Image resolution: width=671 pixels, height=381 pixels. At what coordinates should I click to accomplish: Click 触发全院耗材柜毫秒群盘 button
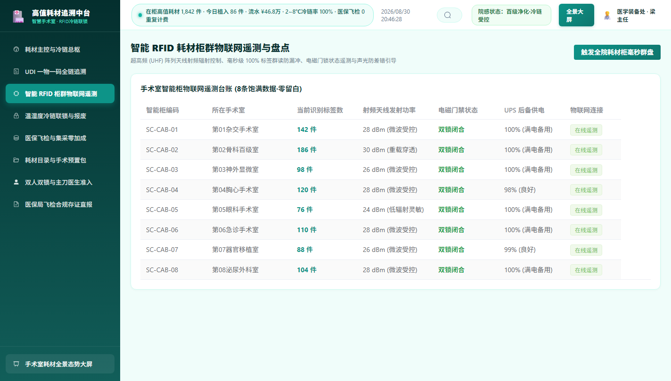[617, 52]
